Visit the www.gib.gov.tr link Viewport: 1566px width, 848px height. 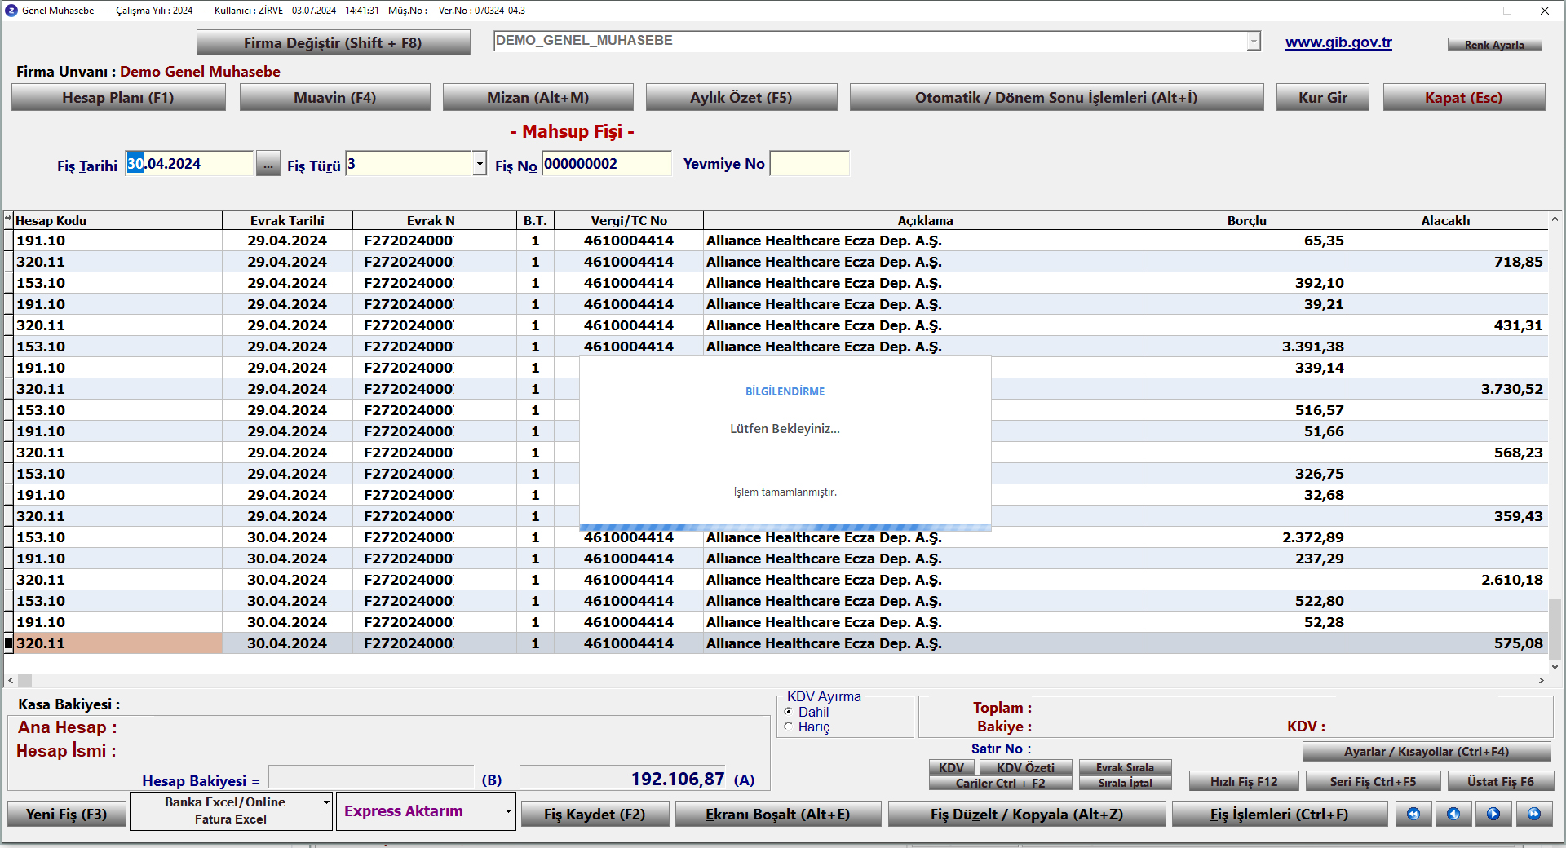pos(1338,42)
